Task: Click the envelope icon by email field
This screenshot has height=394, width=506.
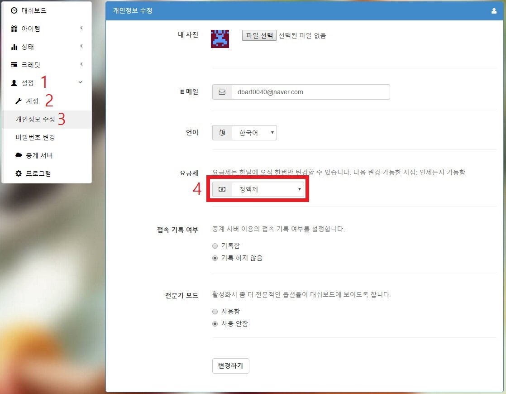Action: [x=222, y=92]
